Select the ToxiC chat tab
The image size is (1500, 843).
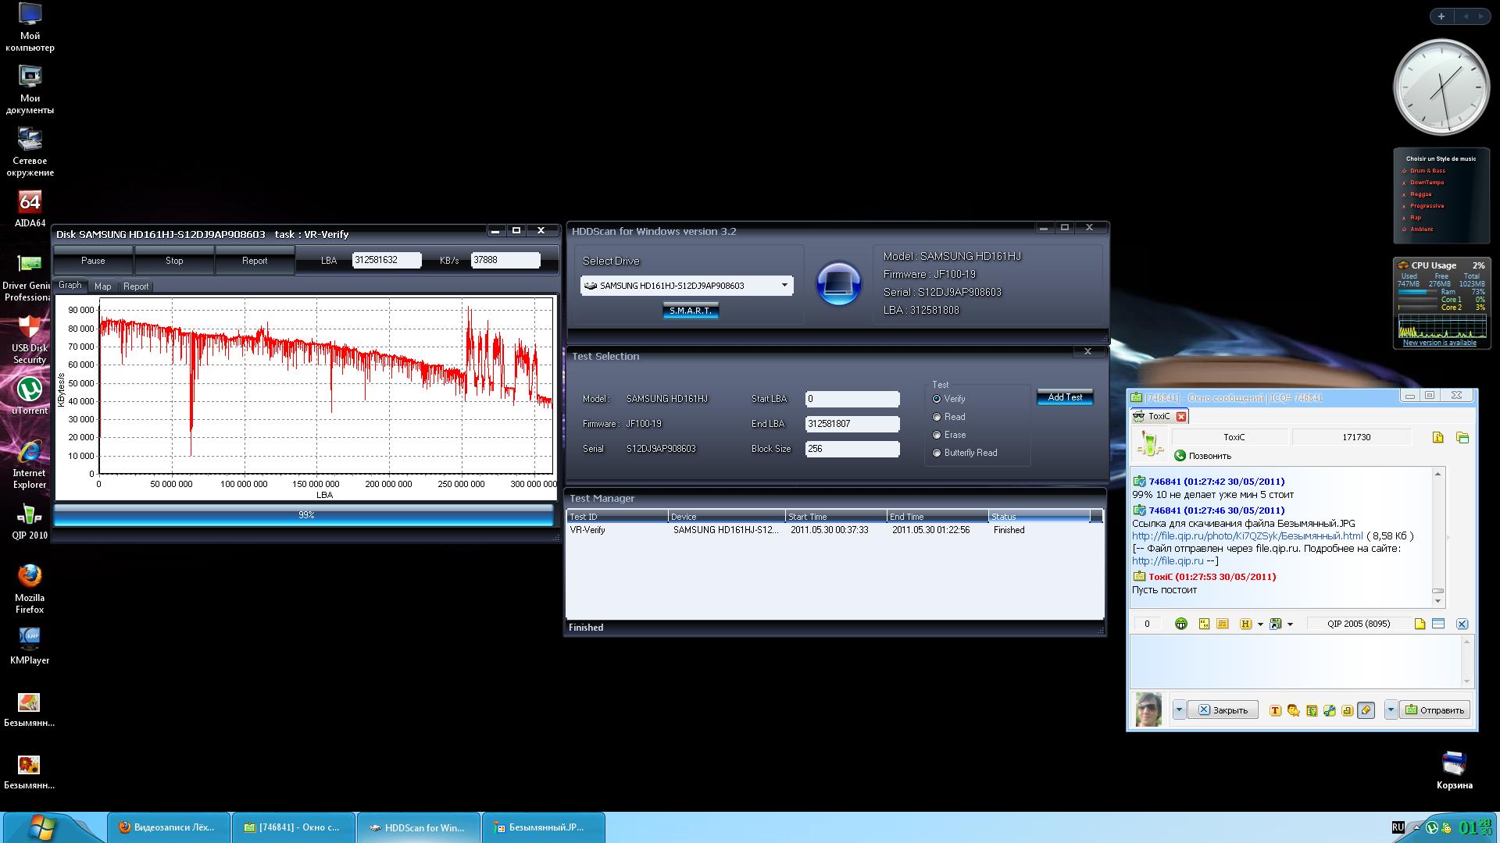(x=1160, y=416)
